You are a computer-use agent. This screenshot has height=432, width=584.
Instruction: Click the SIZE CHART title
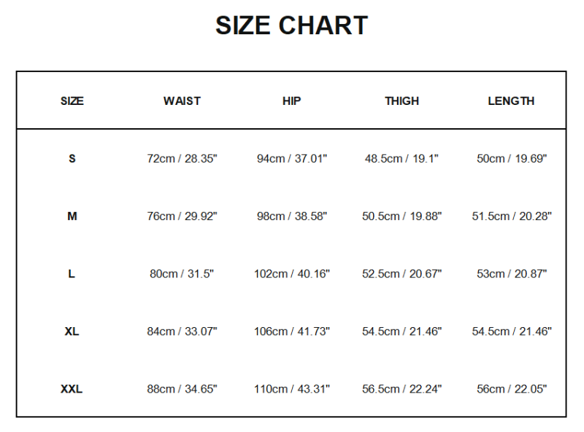point(291,26)
